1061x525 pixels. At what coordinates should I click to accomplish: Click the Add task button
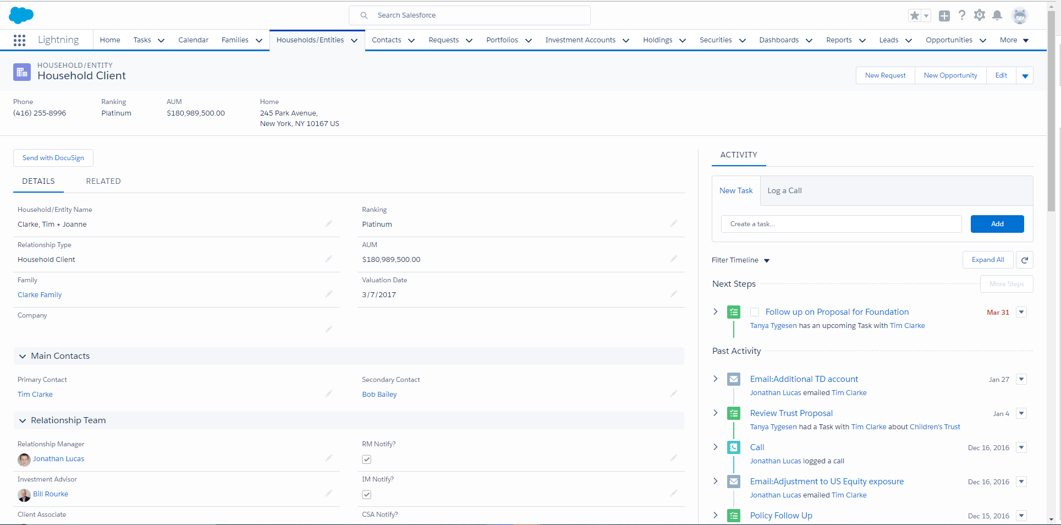pyautogui.click(x=997, y=224)
